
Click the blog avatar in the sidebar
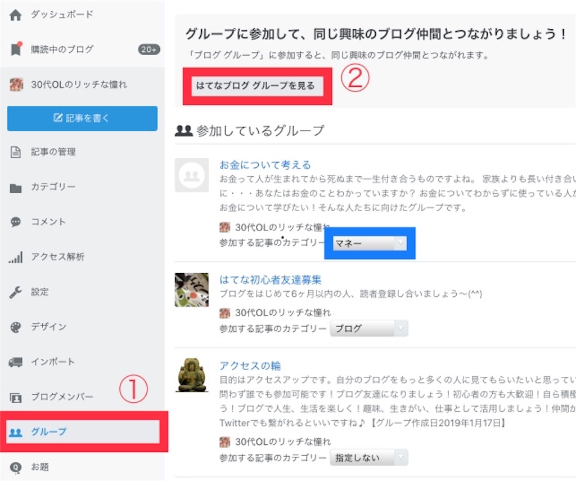coord(16,84)
